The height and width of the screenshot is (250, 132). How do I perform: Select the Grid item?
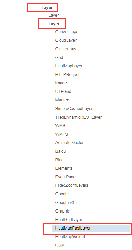[59, 57]
